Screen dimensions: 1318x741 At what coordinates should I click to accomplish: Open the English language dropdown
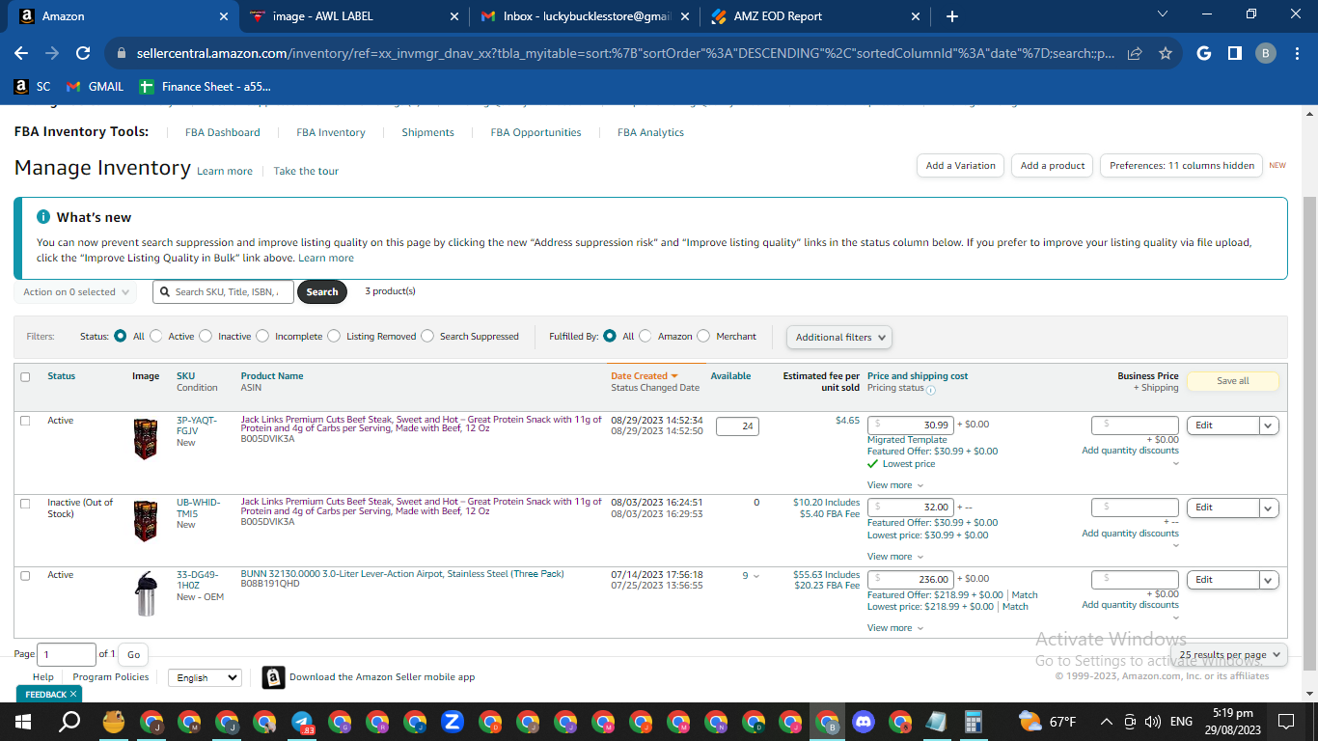coord(205,677)
